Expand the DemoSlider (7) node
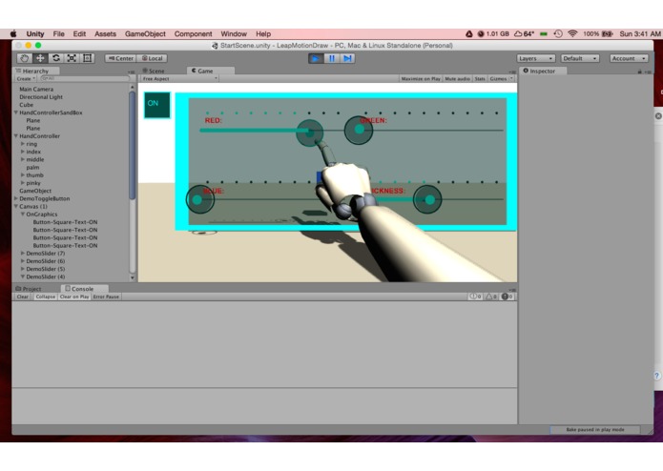The height and width of the screenshot is (471, 663). click(x=23, y=253)
